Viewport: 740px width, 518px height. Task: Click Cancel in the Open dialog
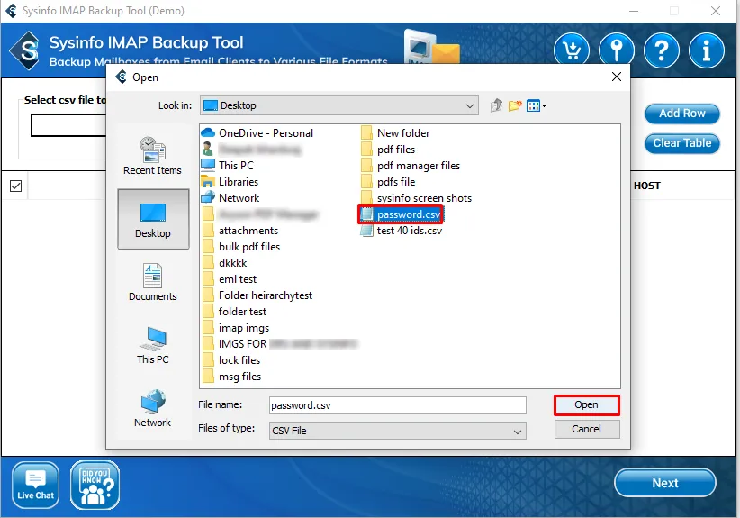point(587,429)
